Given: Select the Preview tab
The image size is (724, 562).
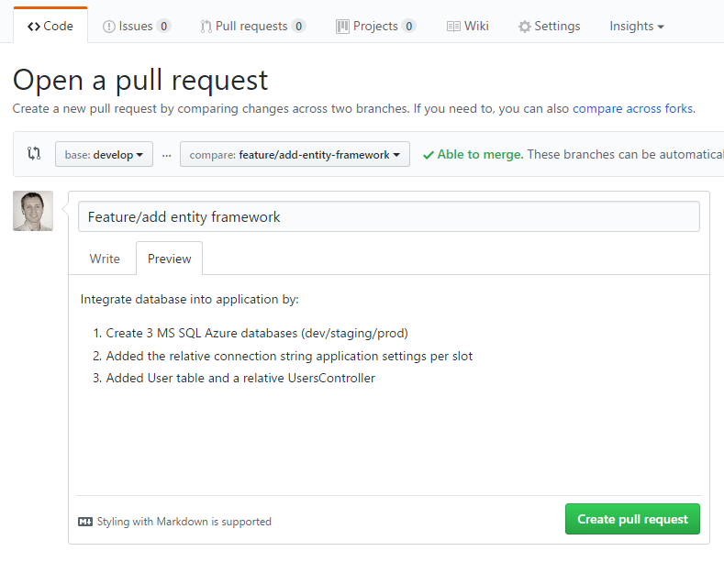Looking at the screenshot, I should (x=170, y=259).
